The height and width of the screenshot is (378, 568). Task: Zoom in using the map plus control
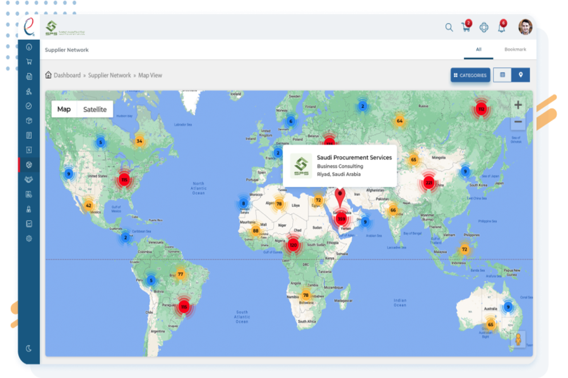click(518, 104)
